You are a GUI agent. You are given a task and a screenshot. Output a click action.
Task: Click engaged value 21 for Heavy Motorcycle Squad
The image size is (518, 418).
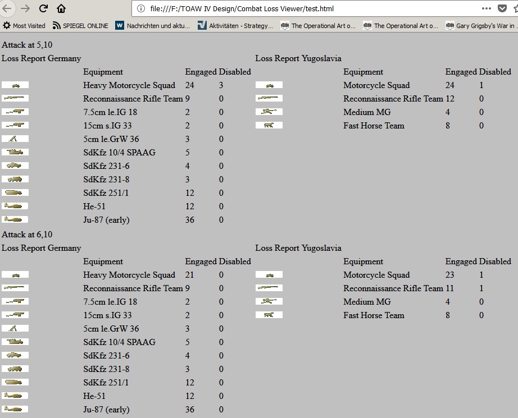tap(190, 275)
